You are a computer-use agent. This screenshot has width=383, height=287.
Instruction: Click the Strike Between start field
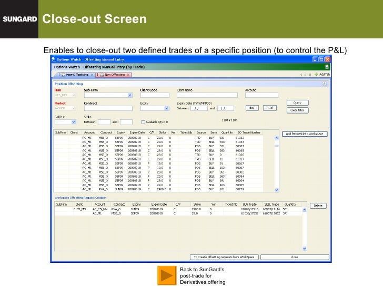click(x=104, y=122)
